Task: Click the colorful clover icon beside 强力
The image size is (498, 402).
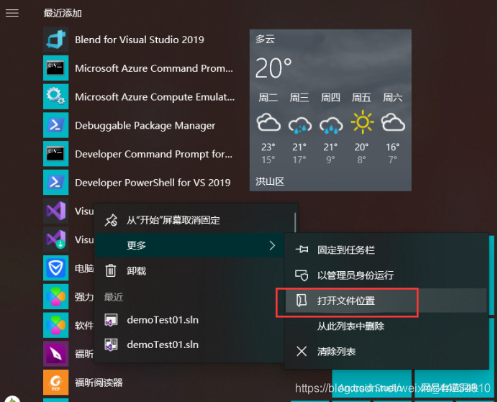Action: tap(56, 296)
